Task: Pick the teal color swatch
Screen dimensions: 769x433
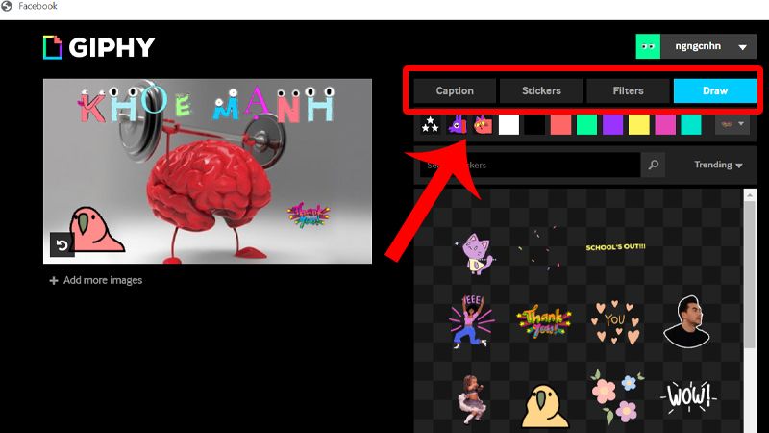Action: 691,125
